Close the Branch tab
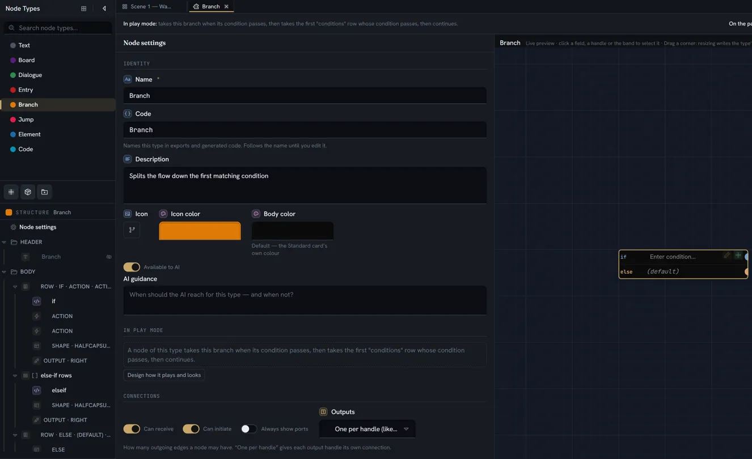The image size is (752, 459). tap(226, 7)
